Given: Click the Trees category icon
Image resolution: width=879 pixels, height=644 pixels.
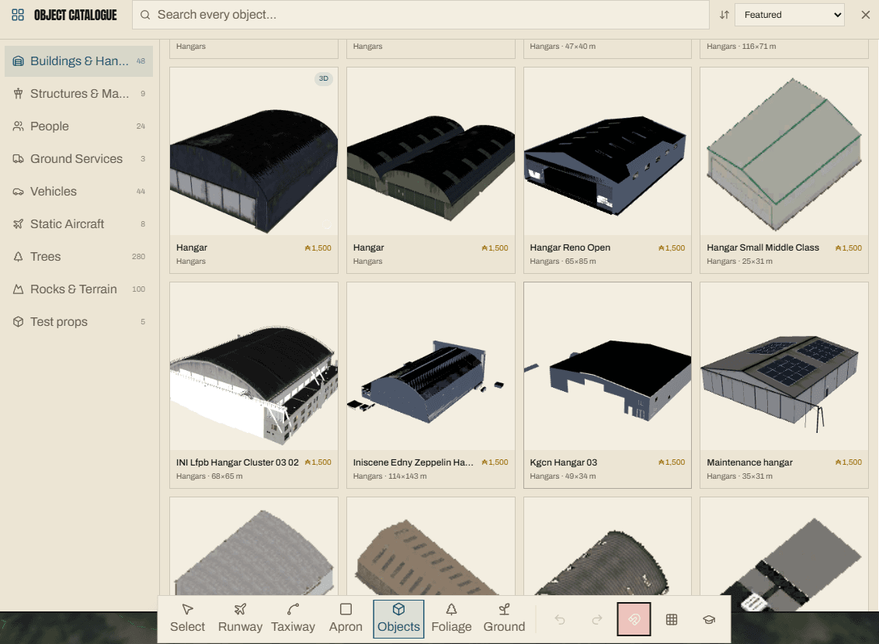Looking at the screenshot, I should 19,257.
